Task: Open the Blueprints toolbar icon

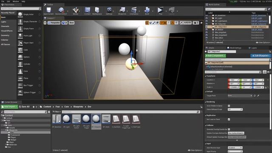Action: [x=122, y=11]
